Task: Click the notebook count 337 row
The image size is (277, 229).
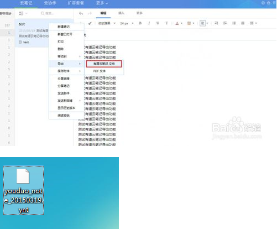Action: pos(7,25)
